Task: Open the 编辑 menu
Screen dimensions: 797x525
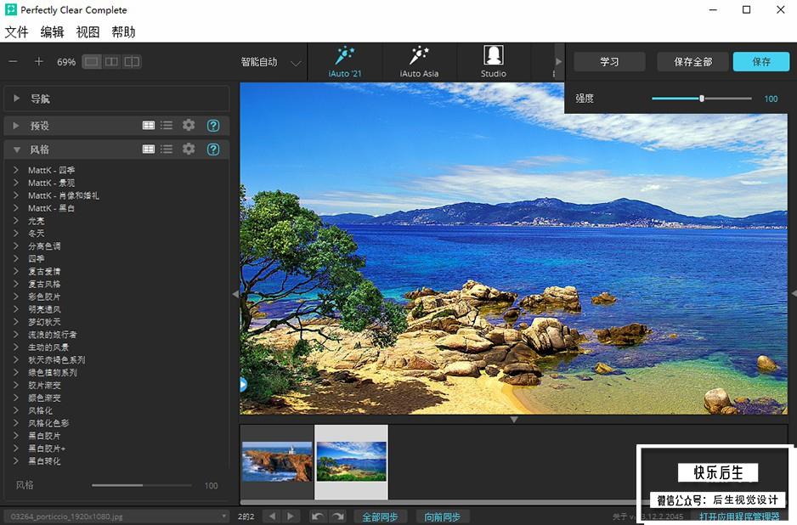Action: [x=52, y=32]
